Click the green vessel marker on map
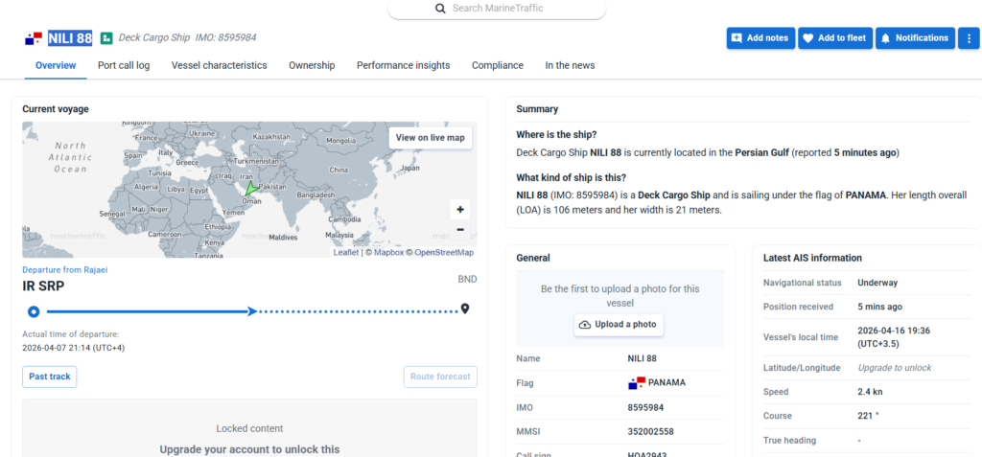Image resolution: width=982 pixels, height=457 pixels. 251,190
